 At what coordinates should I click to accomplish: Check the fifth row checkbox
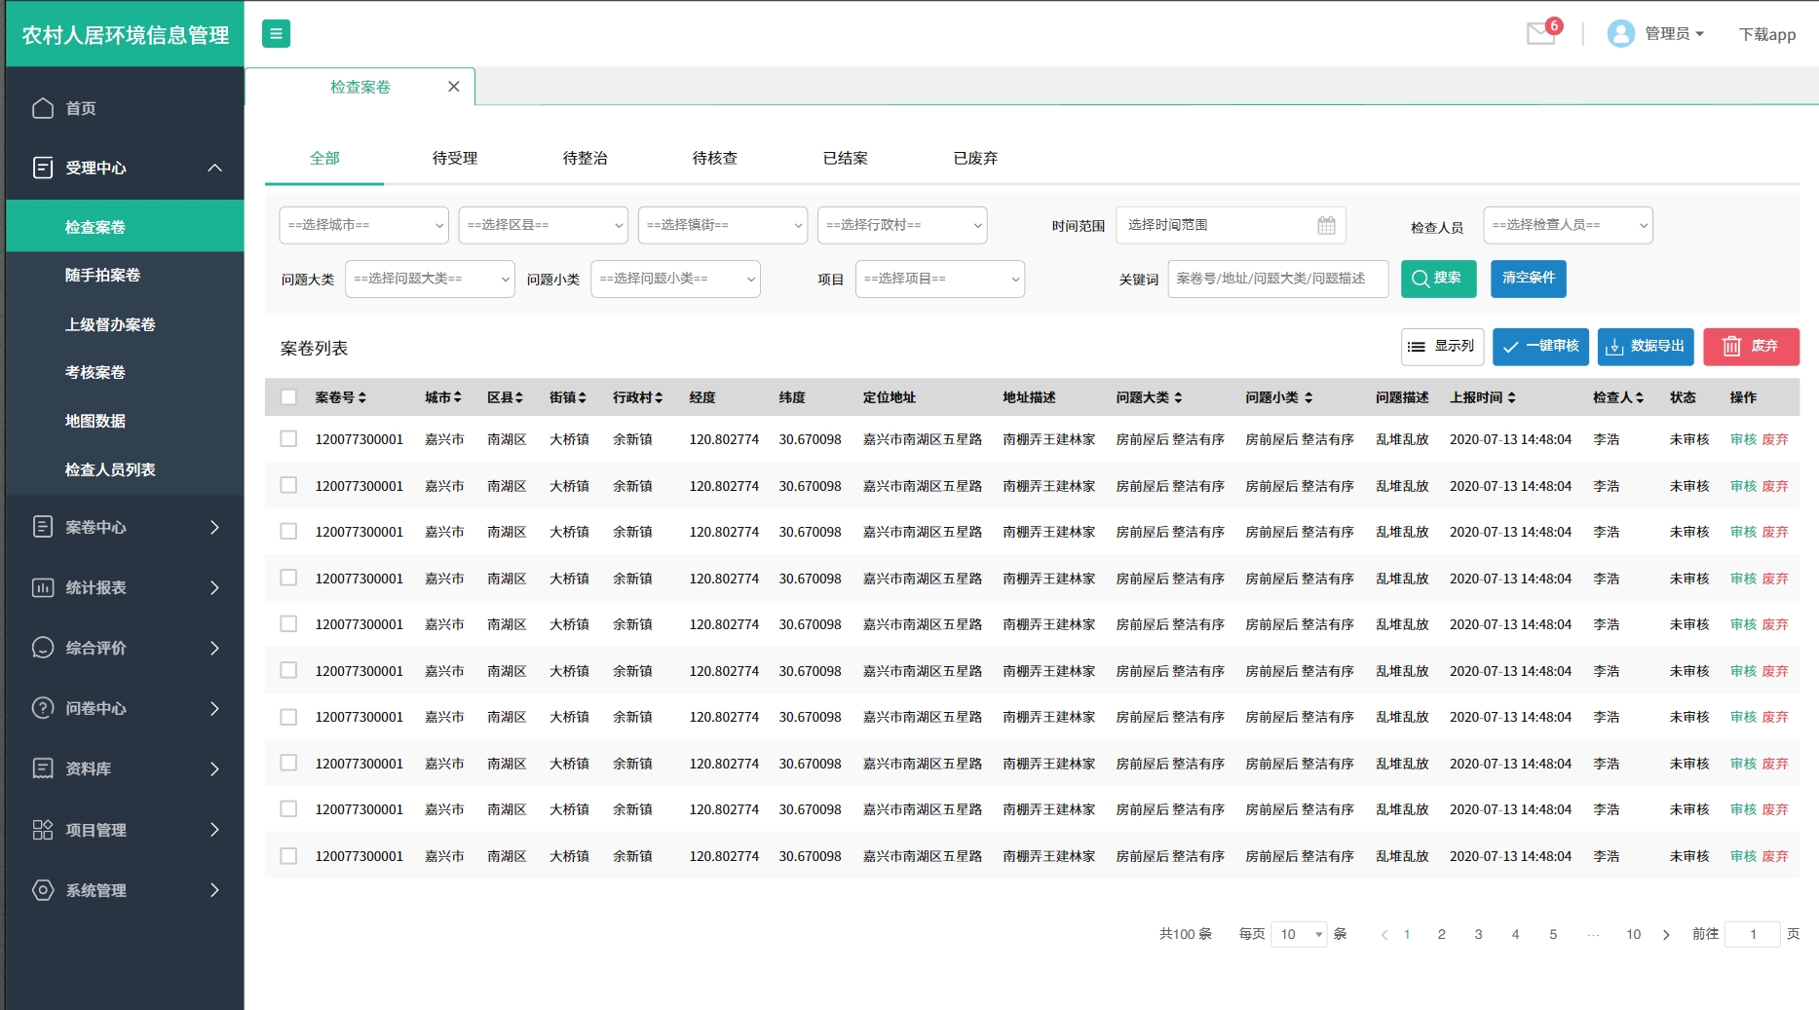[x=288, y=624]
